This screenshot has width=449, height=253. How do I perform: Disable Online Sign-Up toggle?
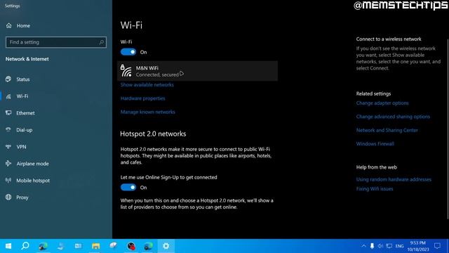click(128, 188)
